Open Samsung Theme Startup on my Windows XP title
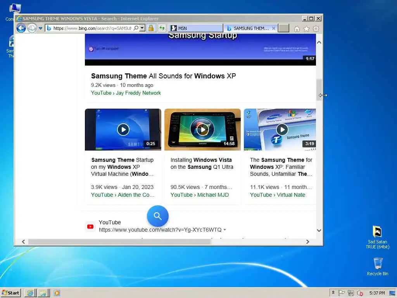 pyautogui.click(x=123, y=167)
